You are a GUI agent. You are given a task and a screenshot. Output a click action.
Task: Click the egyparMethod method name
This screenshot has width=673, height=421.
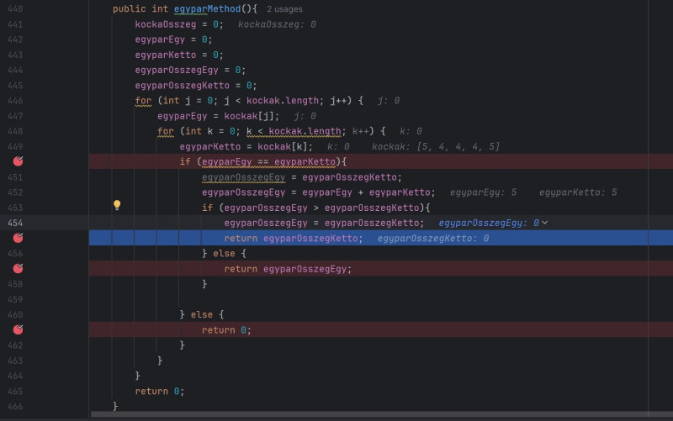pyautogui.click(x=207, y=9)
